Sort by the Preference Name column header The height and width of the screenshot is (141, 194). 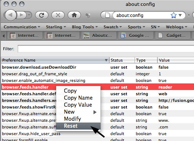[x=55, y=60]
